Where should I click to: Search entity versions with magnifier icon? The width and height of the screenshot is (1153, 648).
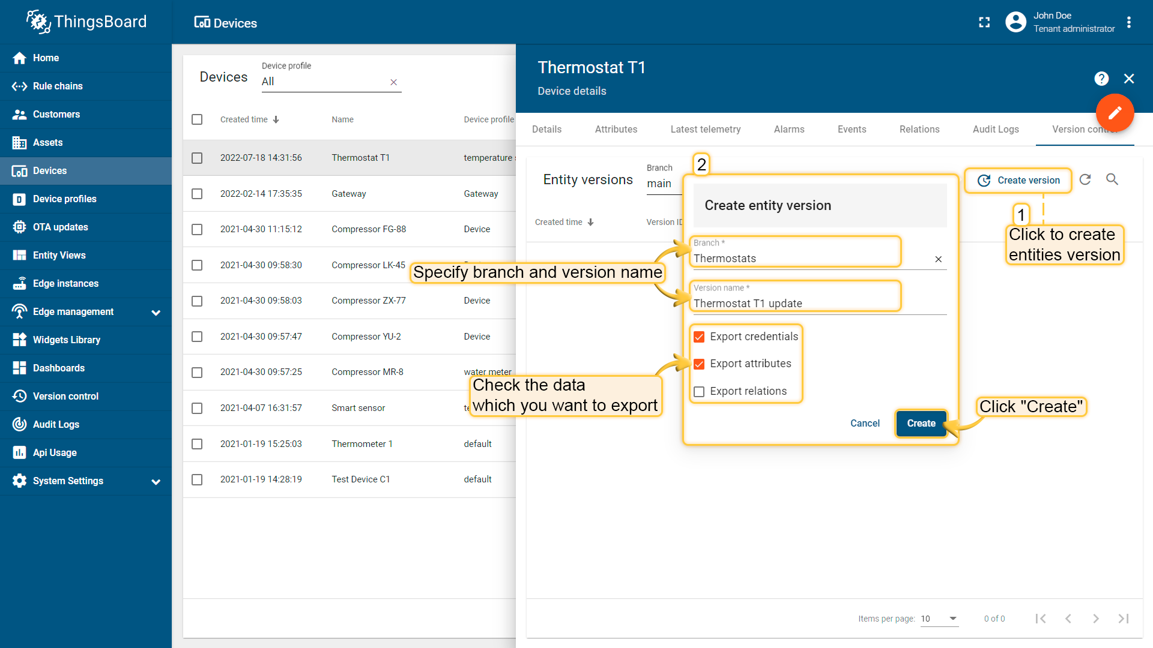[1112, 179]
